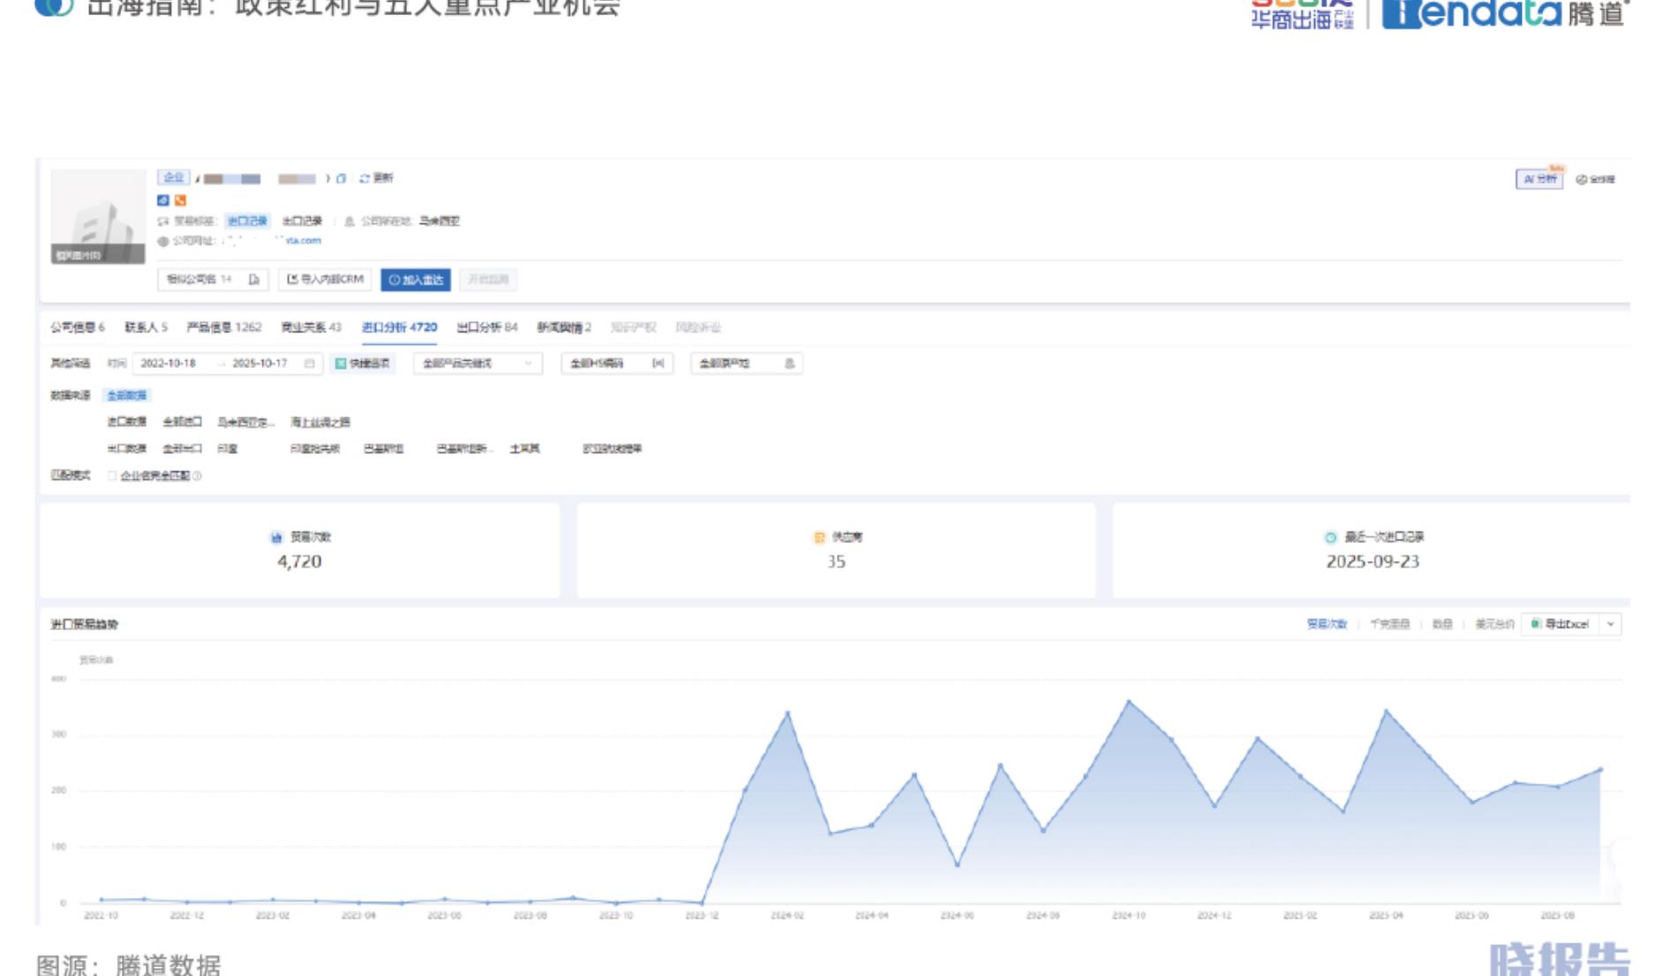The width and height of the screenshot is (1663, 976).
Task: Show the chart by 千克重量 weight
Action: (1389, 624)
